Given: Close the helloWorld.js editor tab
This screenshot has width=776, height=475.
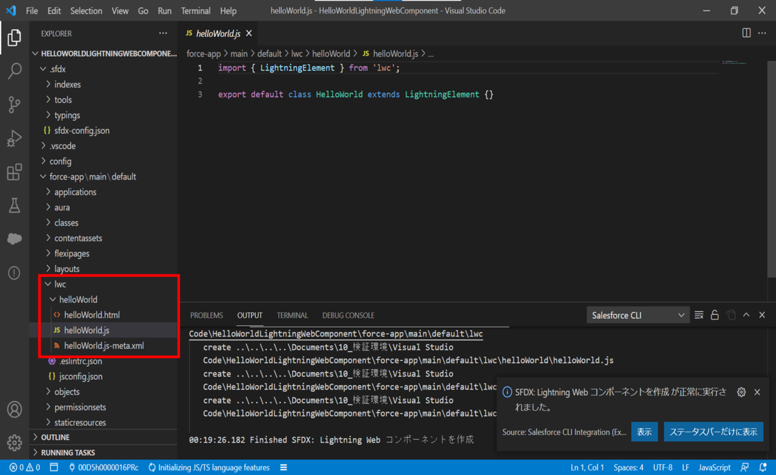Looking at the screenshot, I should (x=249, y=34).
